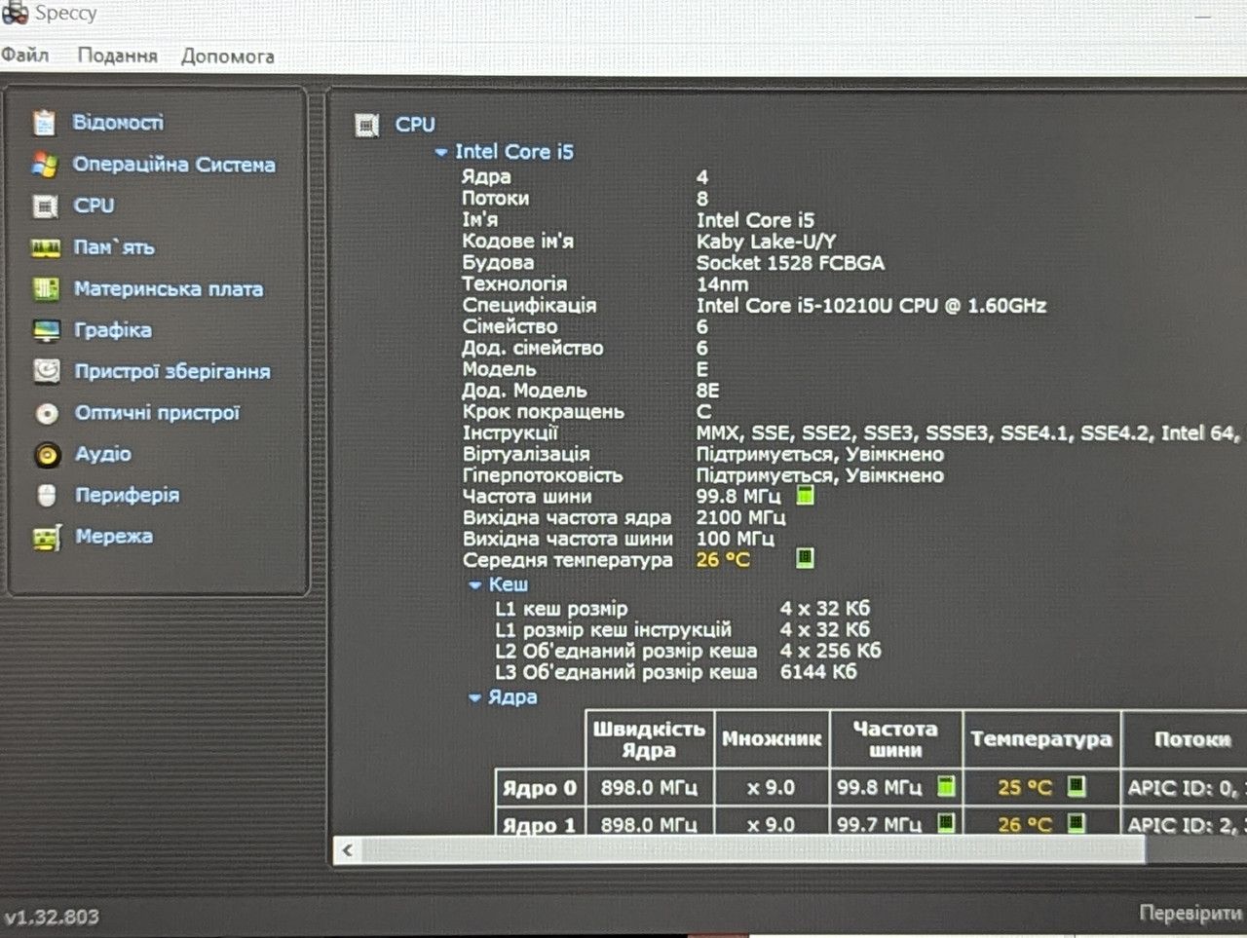
Task: Go to the Операційна Система section
Action: 173,164
